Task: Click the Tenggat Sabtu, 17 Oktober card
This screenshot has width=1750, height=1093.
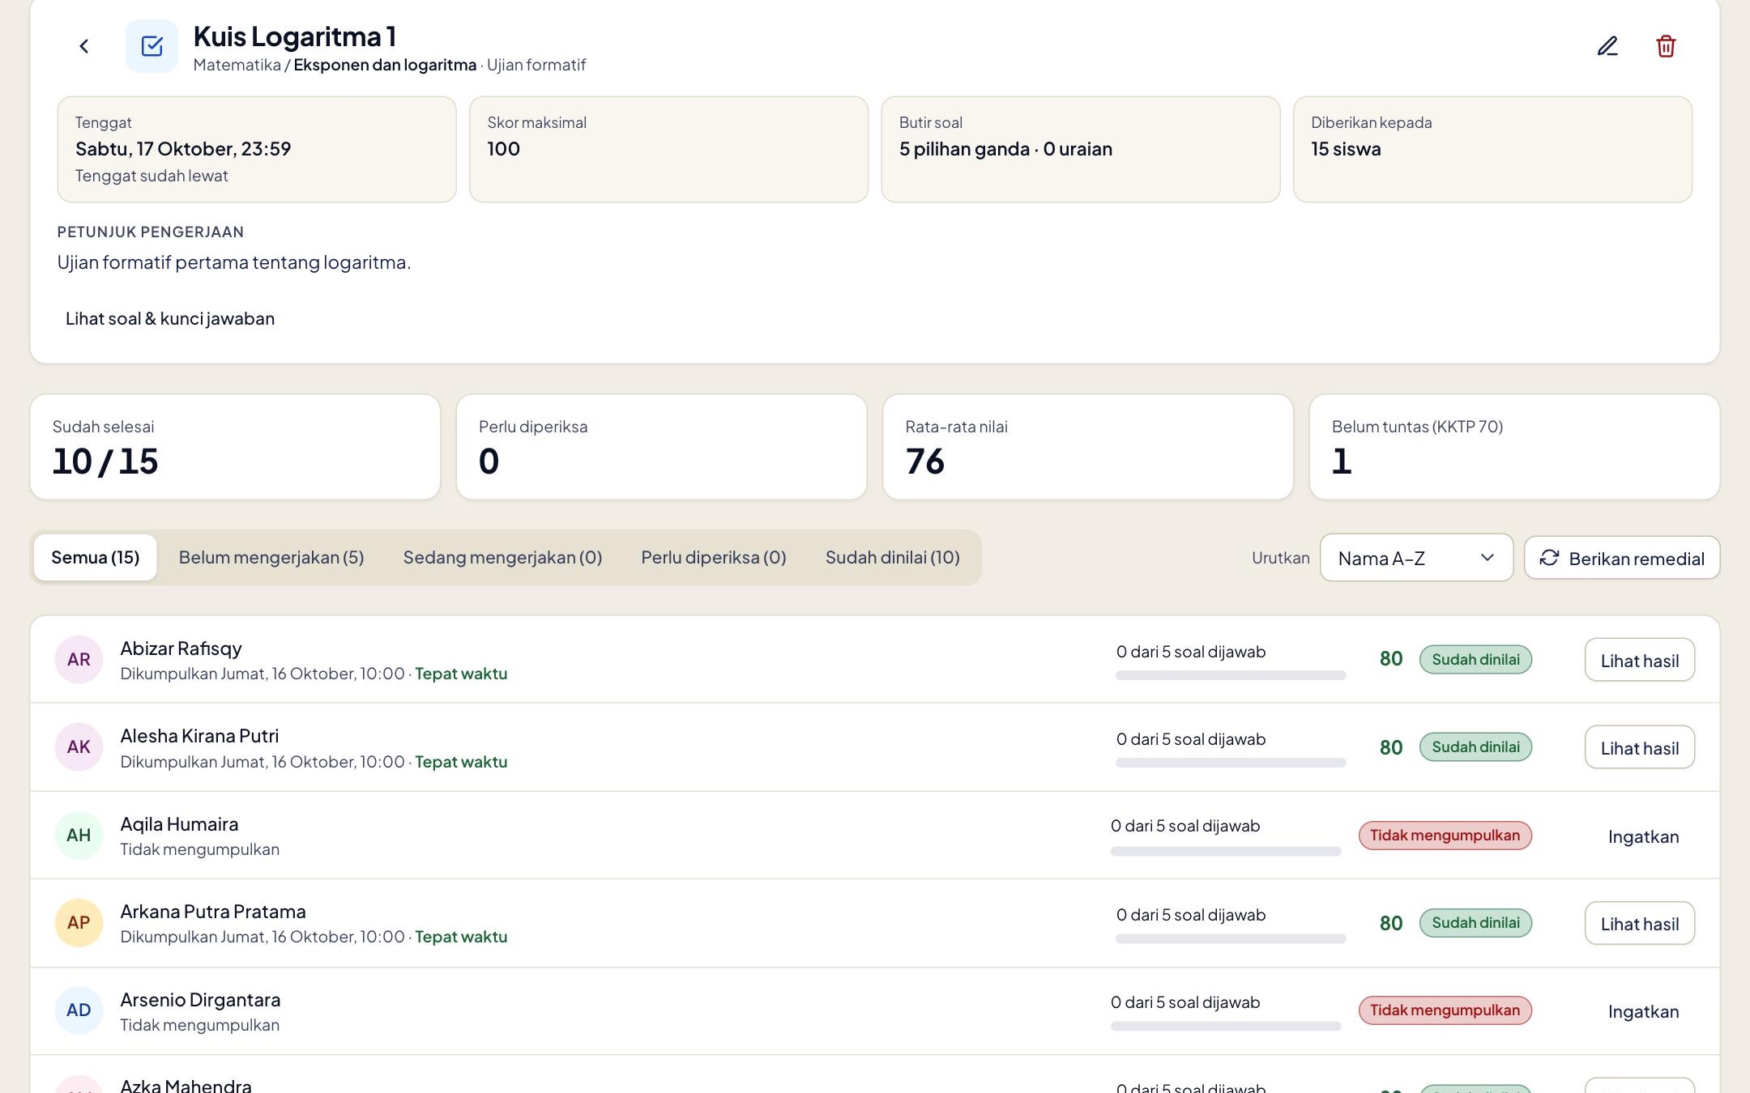Action: pos(257,149)
